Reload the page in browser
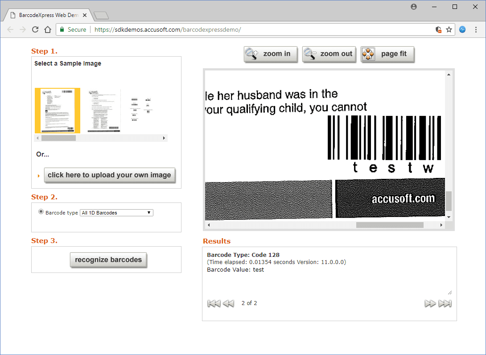The height and width of the screenshot is (355, 486). 35,29
